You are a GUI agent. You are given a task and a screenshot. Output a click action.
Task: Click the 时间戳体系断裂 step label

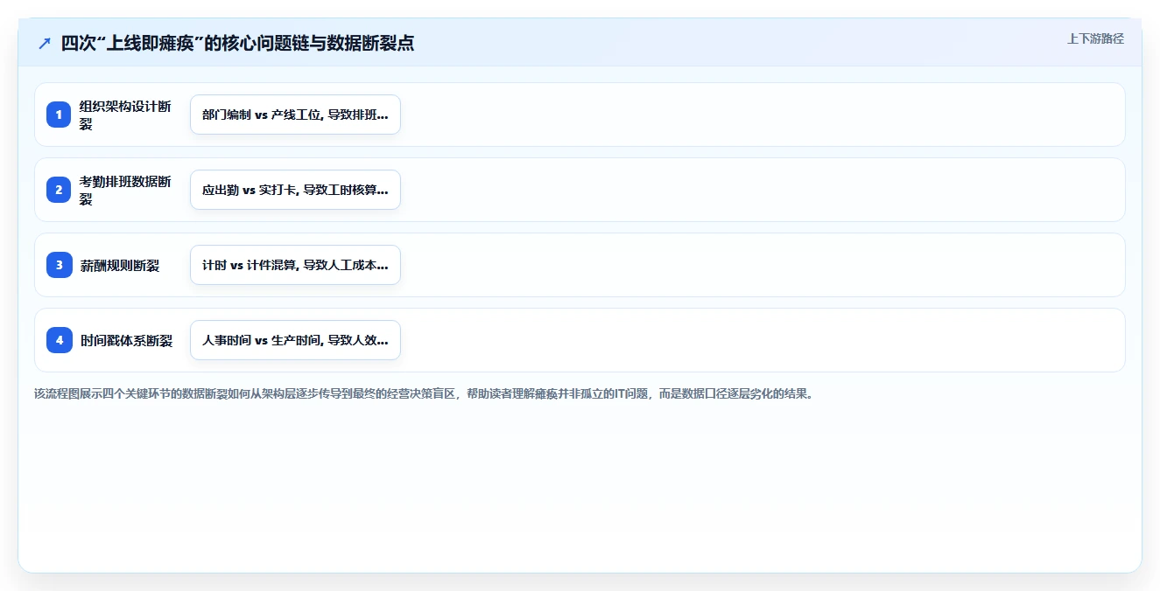click(x=126, y=340)
